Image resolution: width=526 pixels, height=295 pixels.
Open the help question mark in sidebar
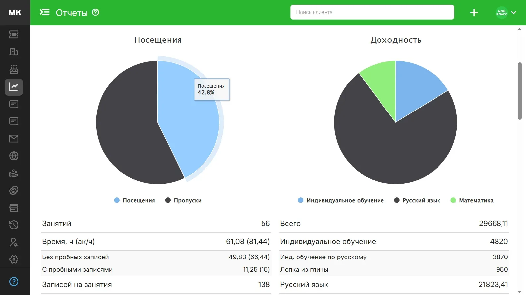click(x=14, y=282)
